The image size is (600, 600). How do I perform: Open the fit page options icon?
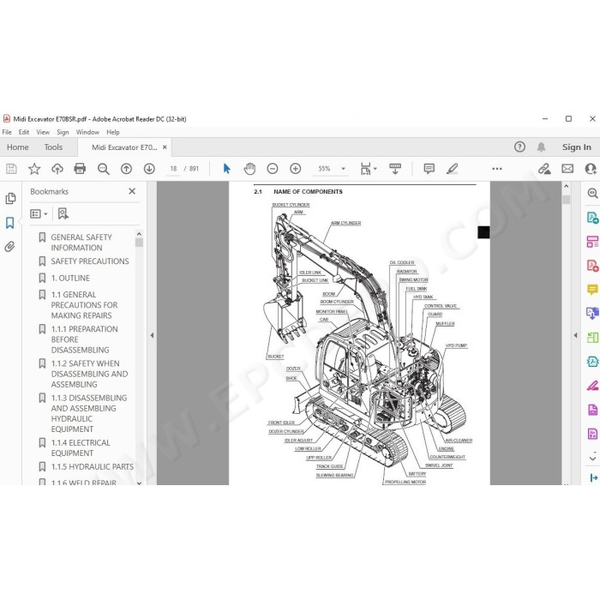click(368, 169)
